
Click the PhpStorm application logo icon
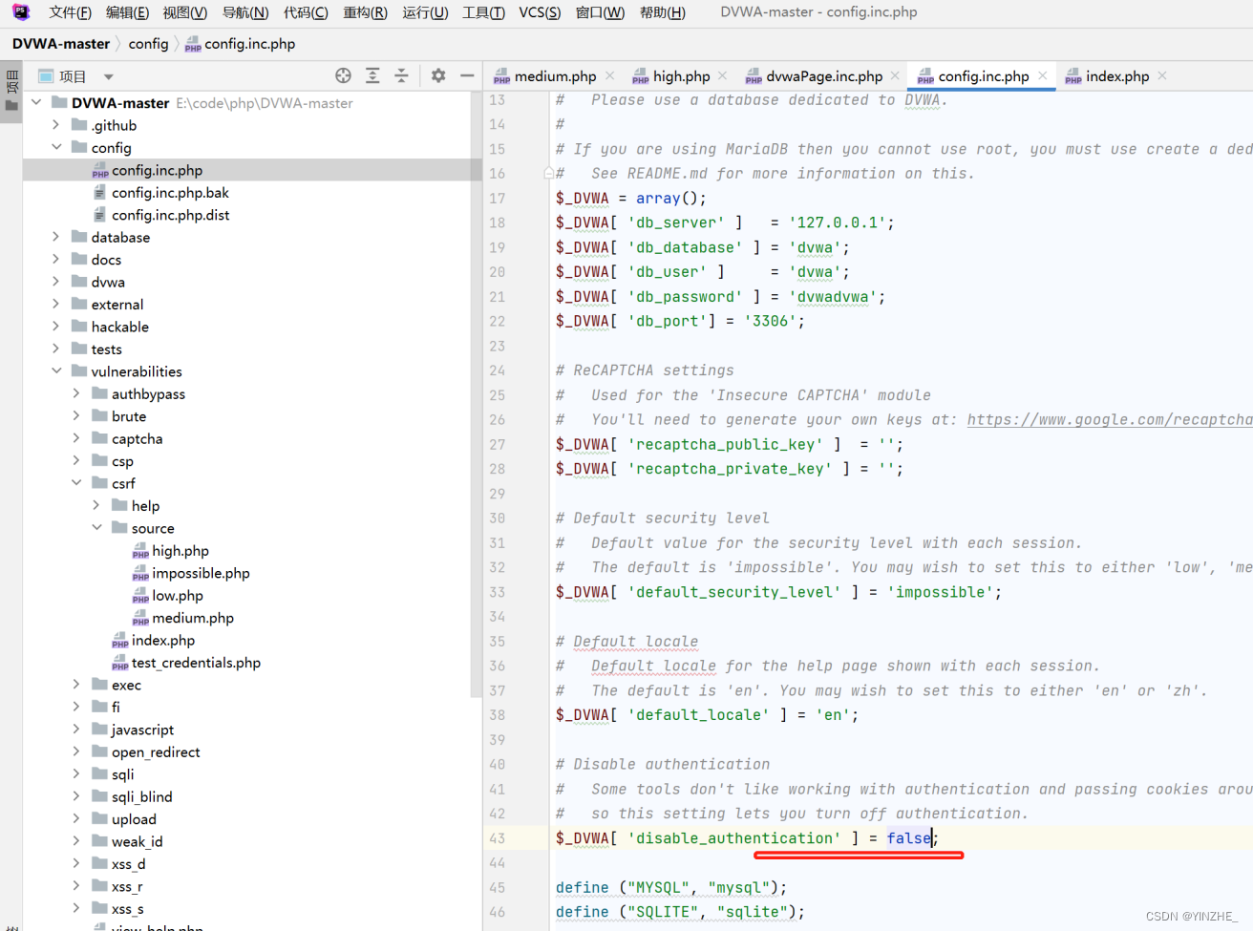(20, 11)
